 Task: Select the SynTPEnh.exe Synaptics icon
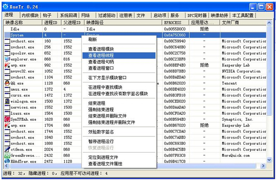(7, 119)
